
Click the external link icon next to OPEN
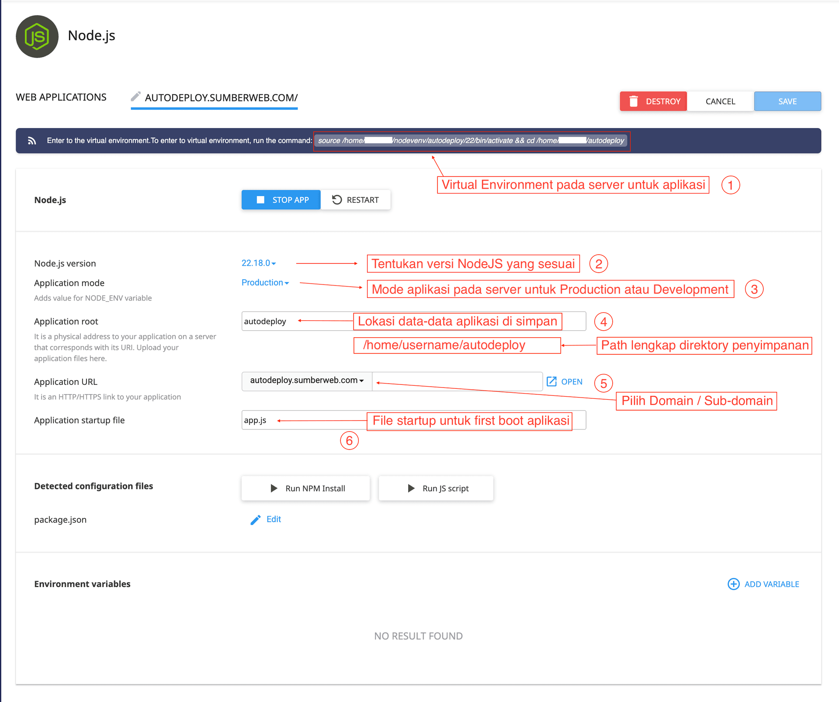pyautogui.click(x=551, y=381)
